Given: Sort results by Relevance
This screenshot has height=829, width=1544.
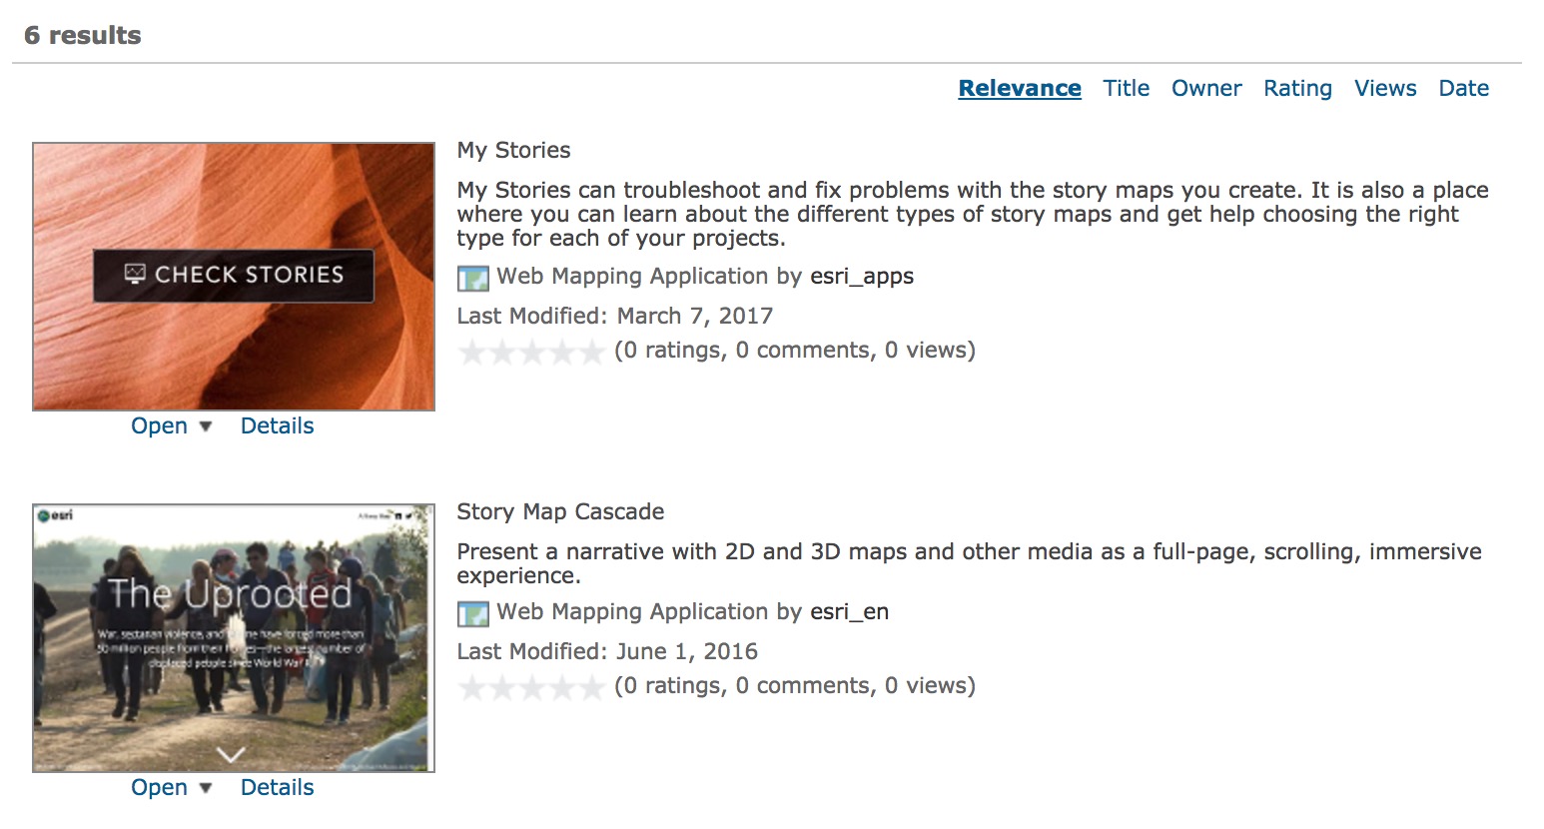Looking at the screenshot, I should click(x=1019, y=88).
